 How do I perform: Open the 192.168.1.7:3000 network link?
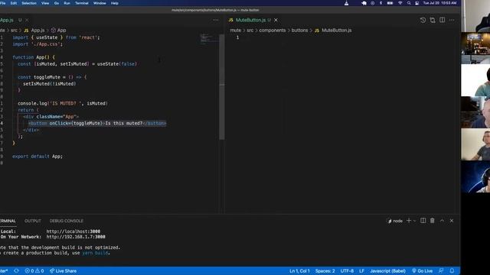point(76,237)
